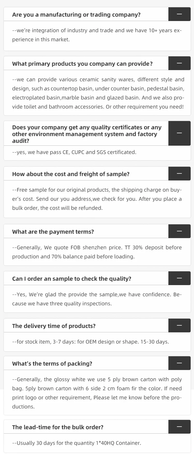Click the CE, CUPC and SGS certificates answer text
Viewport: 194px width, 457px height.
click(74, 152)
